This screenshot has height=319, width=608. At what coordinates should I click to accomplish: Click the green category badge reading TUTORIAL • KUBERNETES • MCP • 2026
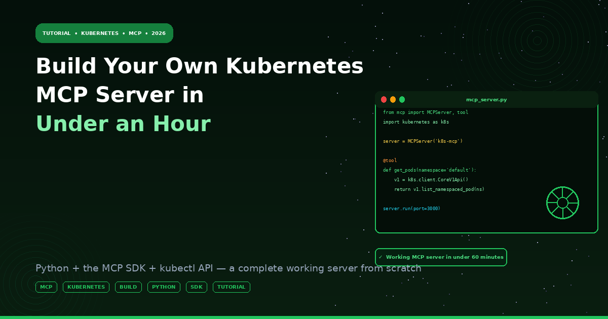(104, 33)
